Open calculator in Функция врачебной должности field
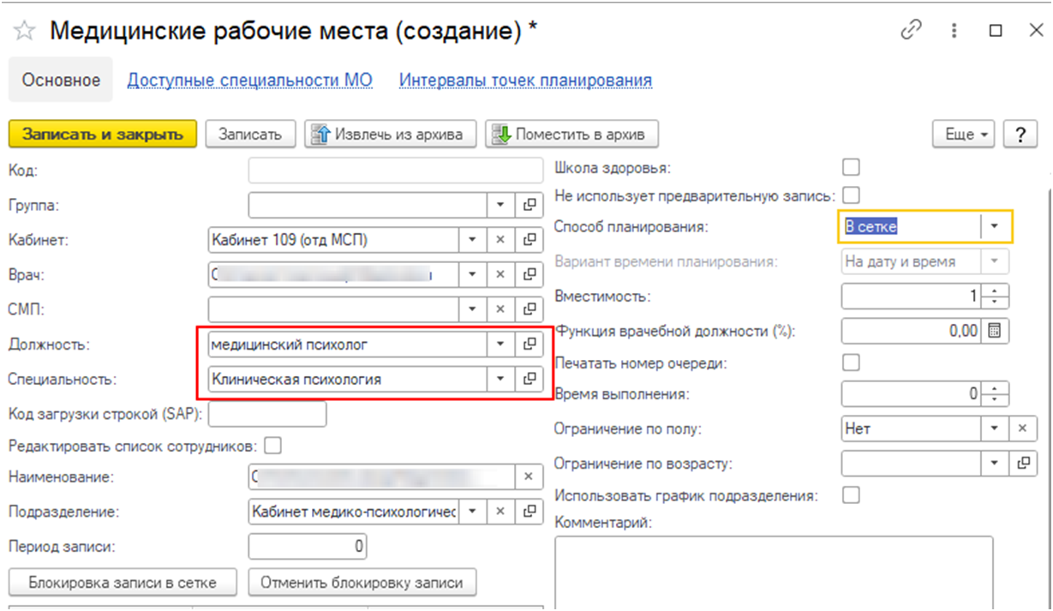Viewport: 1053px width, 611px height. point(995,331)
